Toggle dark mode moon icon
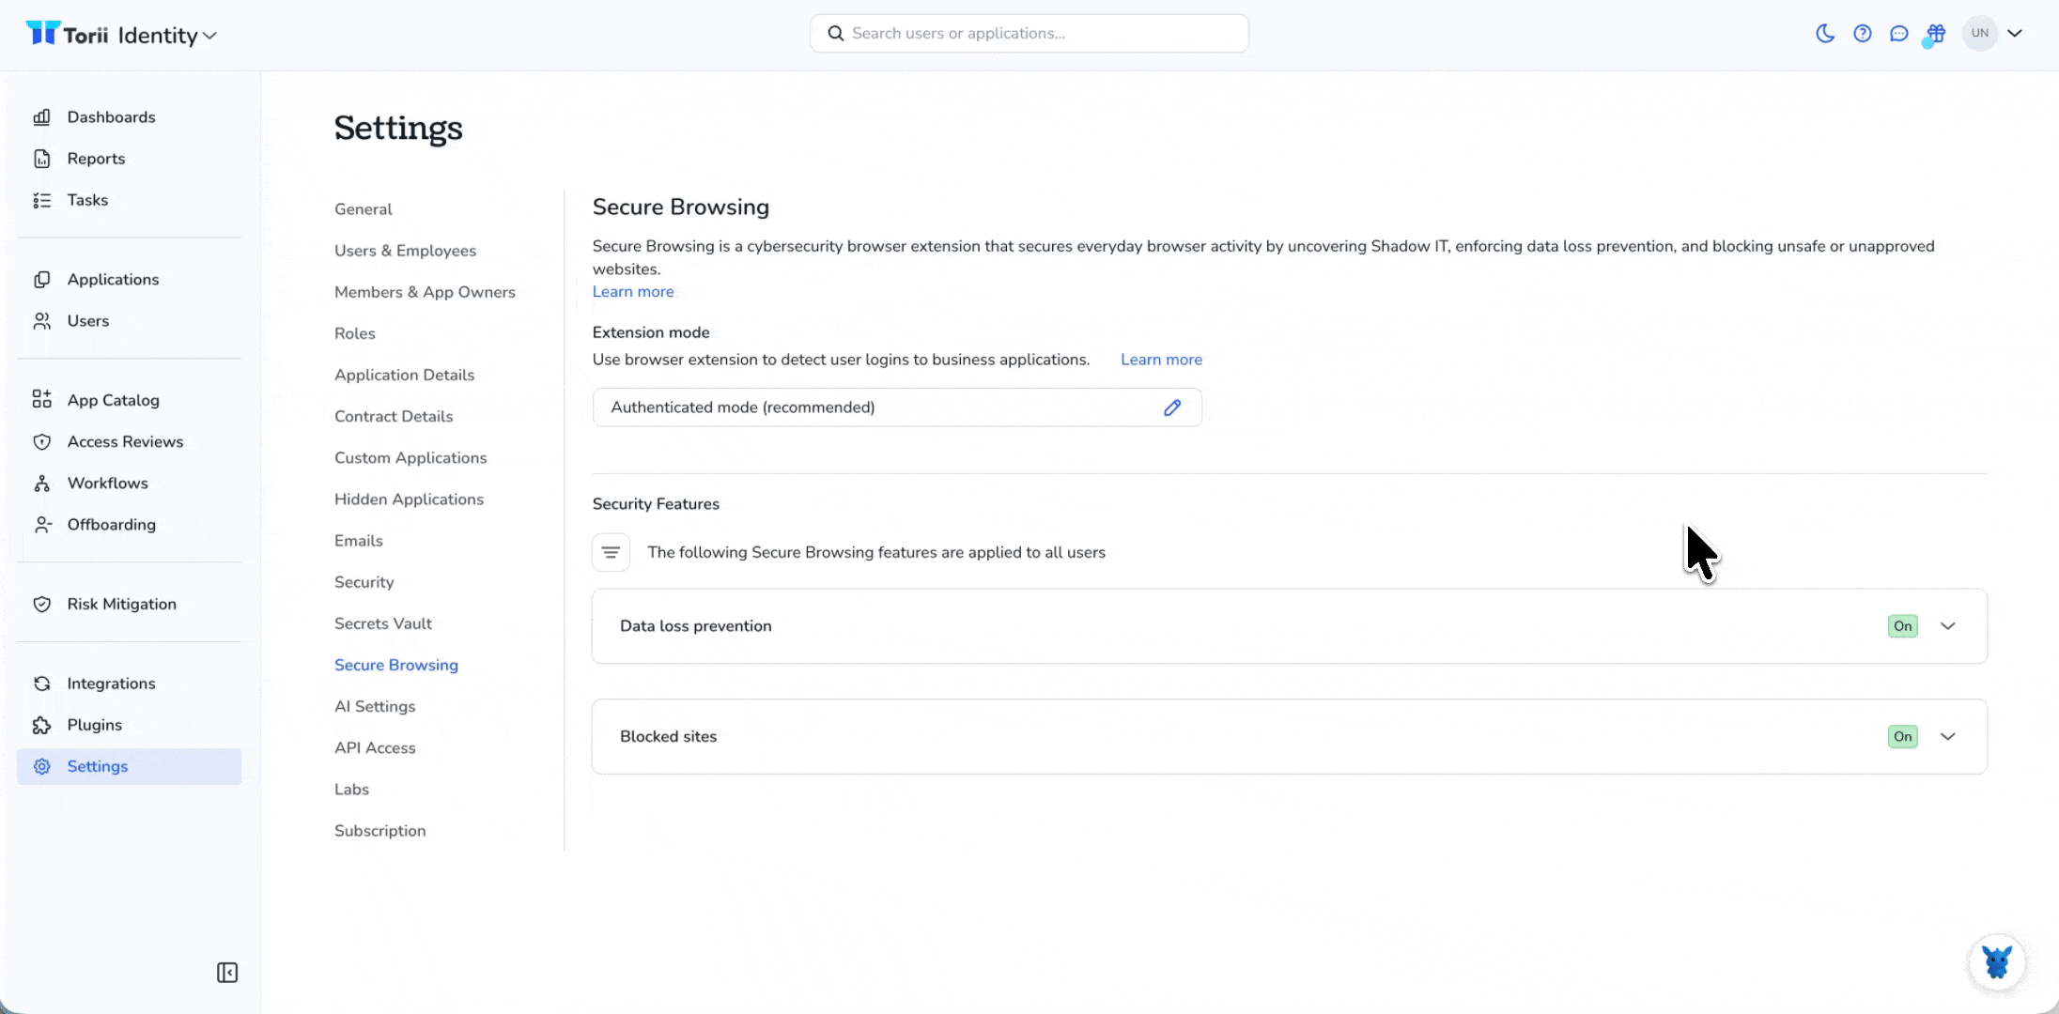This screenshot has width=2059, height=1014. click(x=1825, y=33)
